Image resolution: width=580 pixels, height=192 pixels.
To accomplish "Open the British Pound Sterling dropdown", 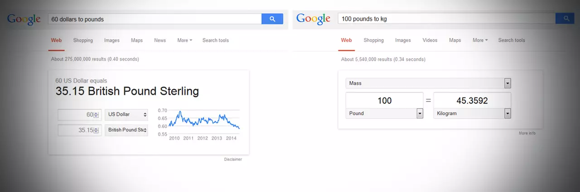I will [x=126, y=130].
